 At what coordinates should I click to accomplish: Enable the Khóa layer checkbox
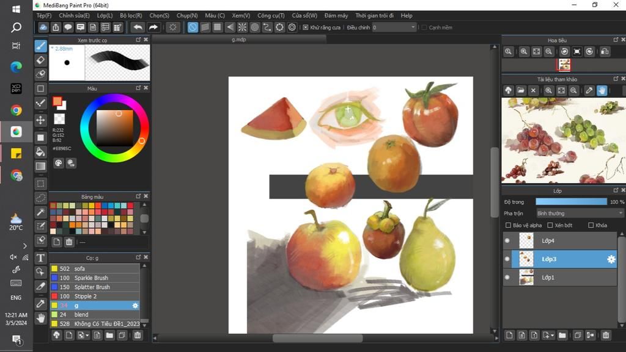591,225
